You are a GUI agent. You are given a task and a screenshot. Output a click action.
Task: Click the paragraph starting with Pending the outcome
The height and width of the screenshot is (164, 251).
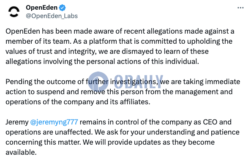[123, 92]
